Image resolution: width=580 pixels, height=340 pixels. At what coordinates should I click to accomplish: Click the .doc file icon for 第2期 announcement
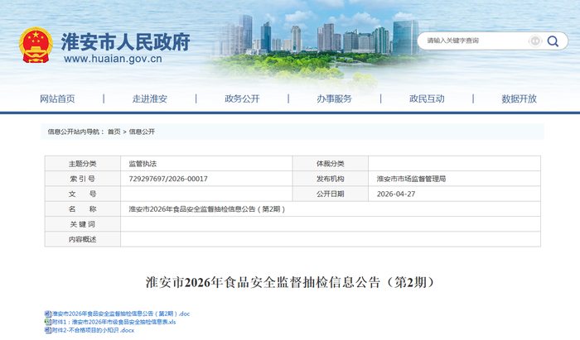pyautogui.click(x=48, y=314)
